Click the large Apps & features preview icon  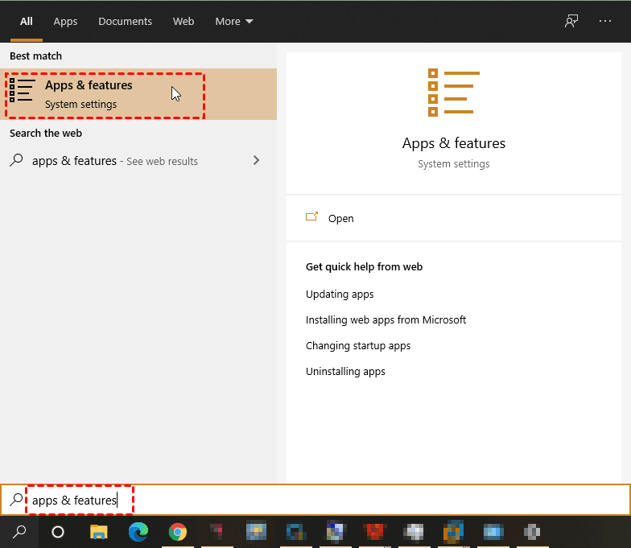tap(453, 93)
